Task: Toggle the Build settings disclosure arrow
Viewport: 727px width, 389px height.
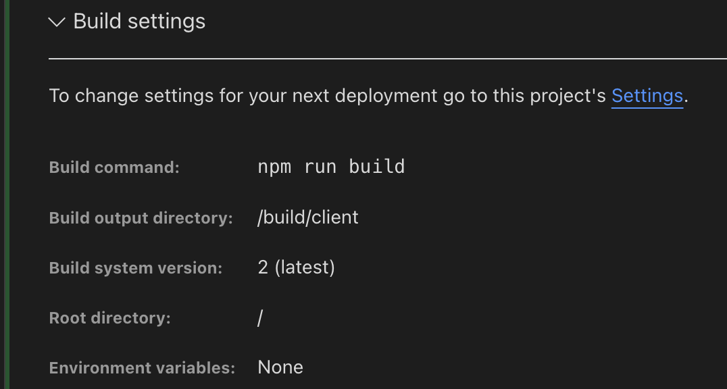Action: [x=56, y=22]
